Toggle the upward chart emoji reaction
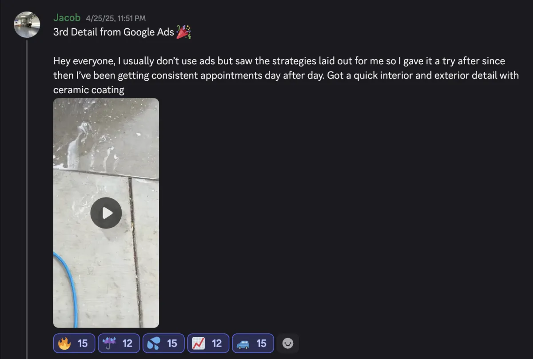Screen dimensions: 533x359 tap(208, 343)
